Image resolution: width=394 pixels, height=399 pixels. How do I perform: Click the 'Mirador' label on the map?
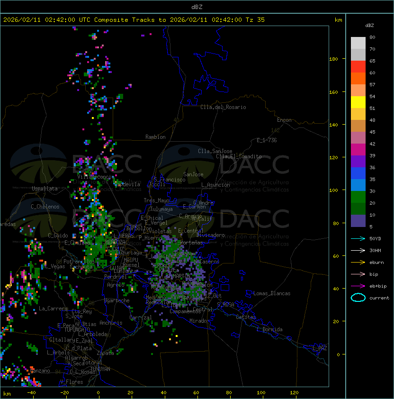[199, 321]
